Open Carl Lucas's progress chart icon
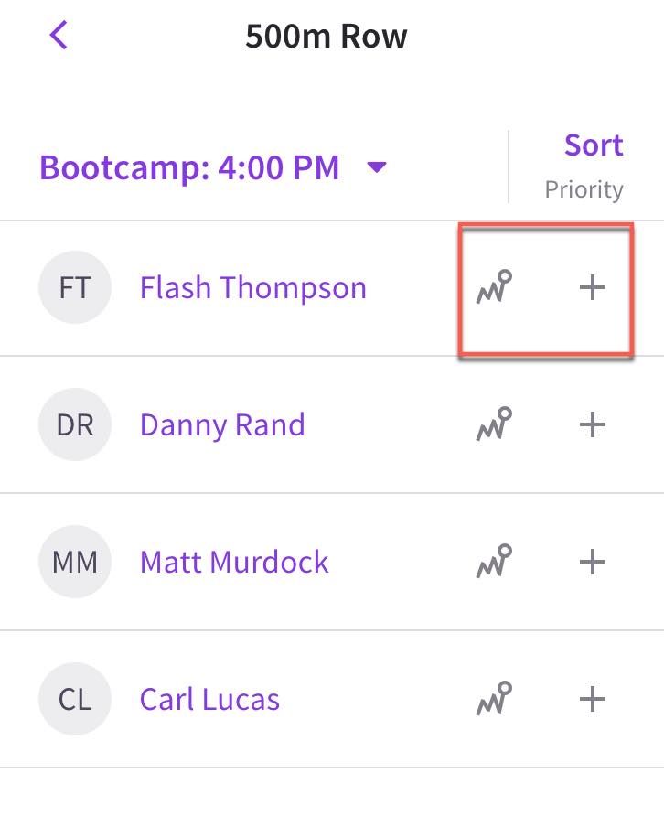This screenshot has width=664, height=816. click(494, 698)
